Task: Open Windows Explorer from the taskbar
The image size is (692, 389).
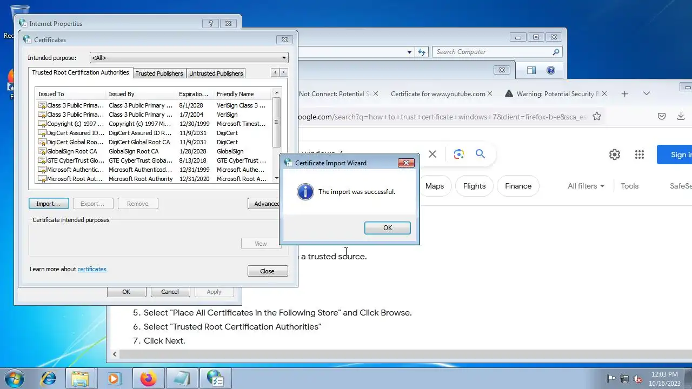Action: [x=81, y=378]
